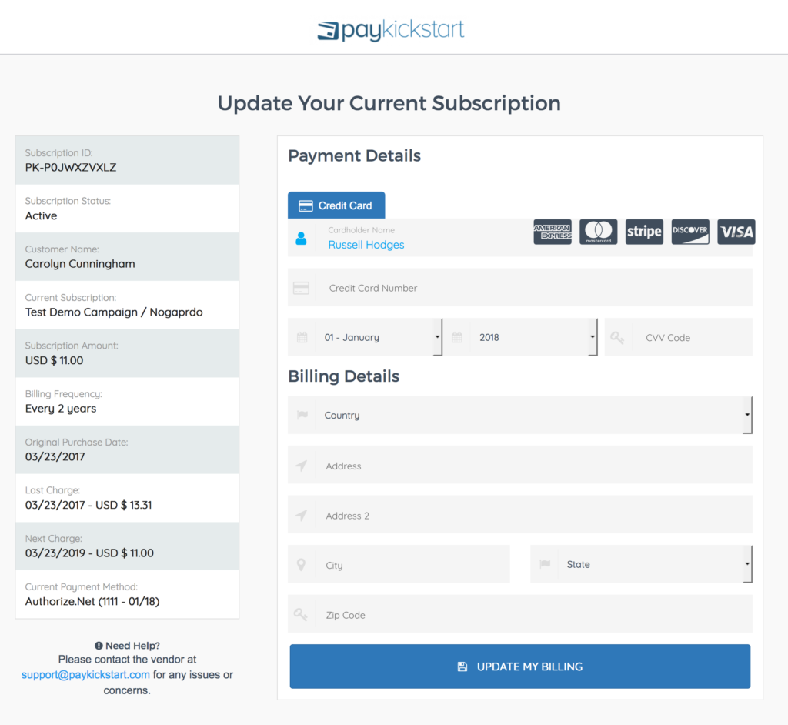Click the Visa card icon
Viewport: 788px width, 725px height.
click(736, 232)
